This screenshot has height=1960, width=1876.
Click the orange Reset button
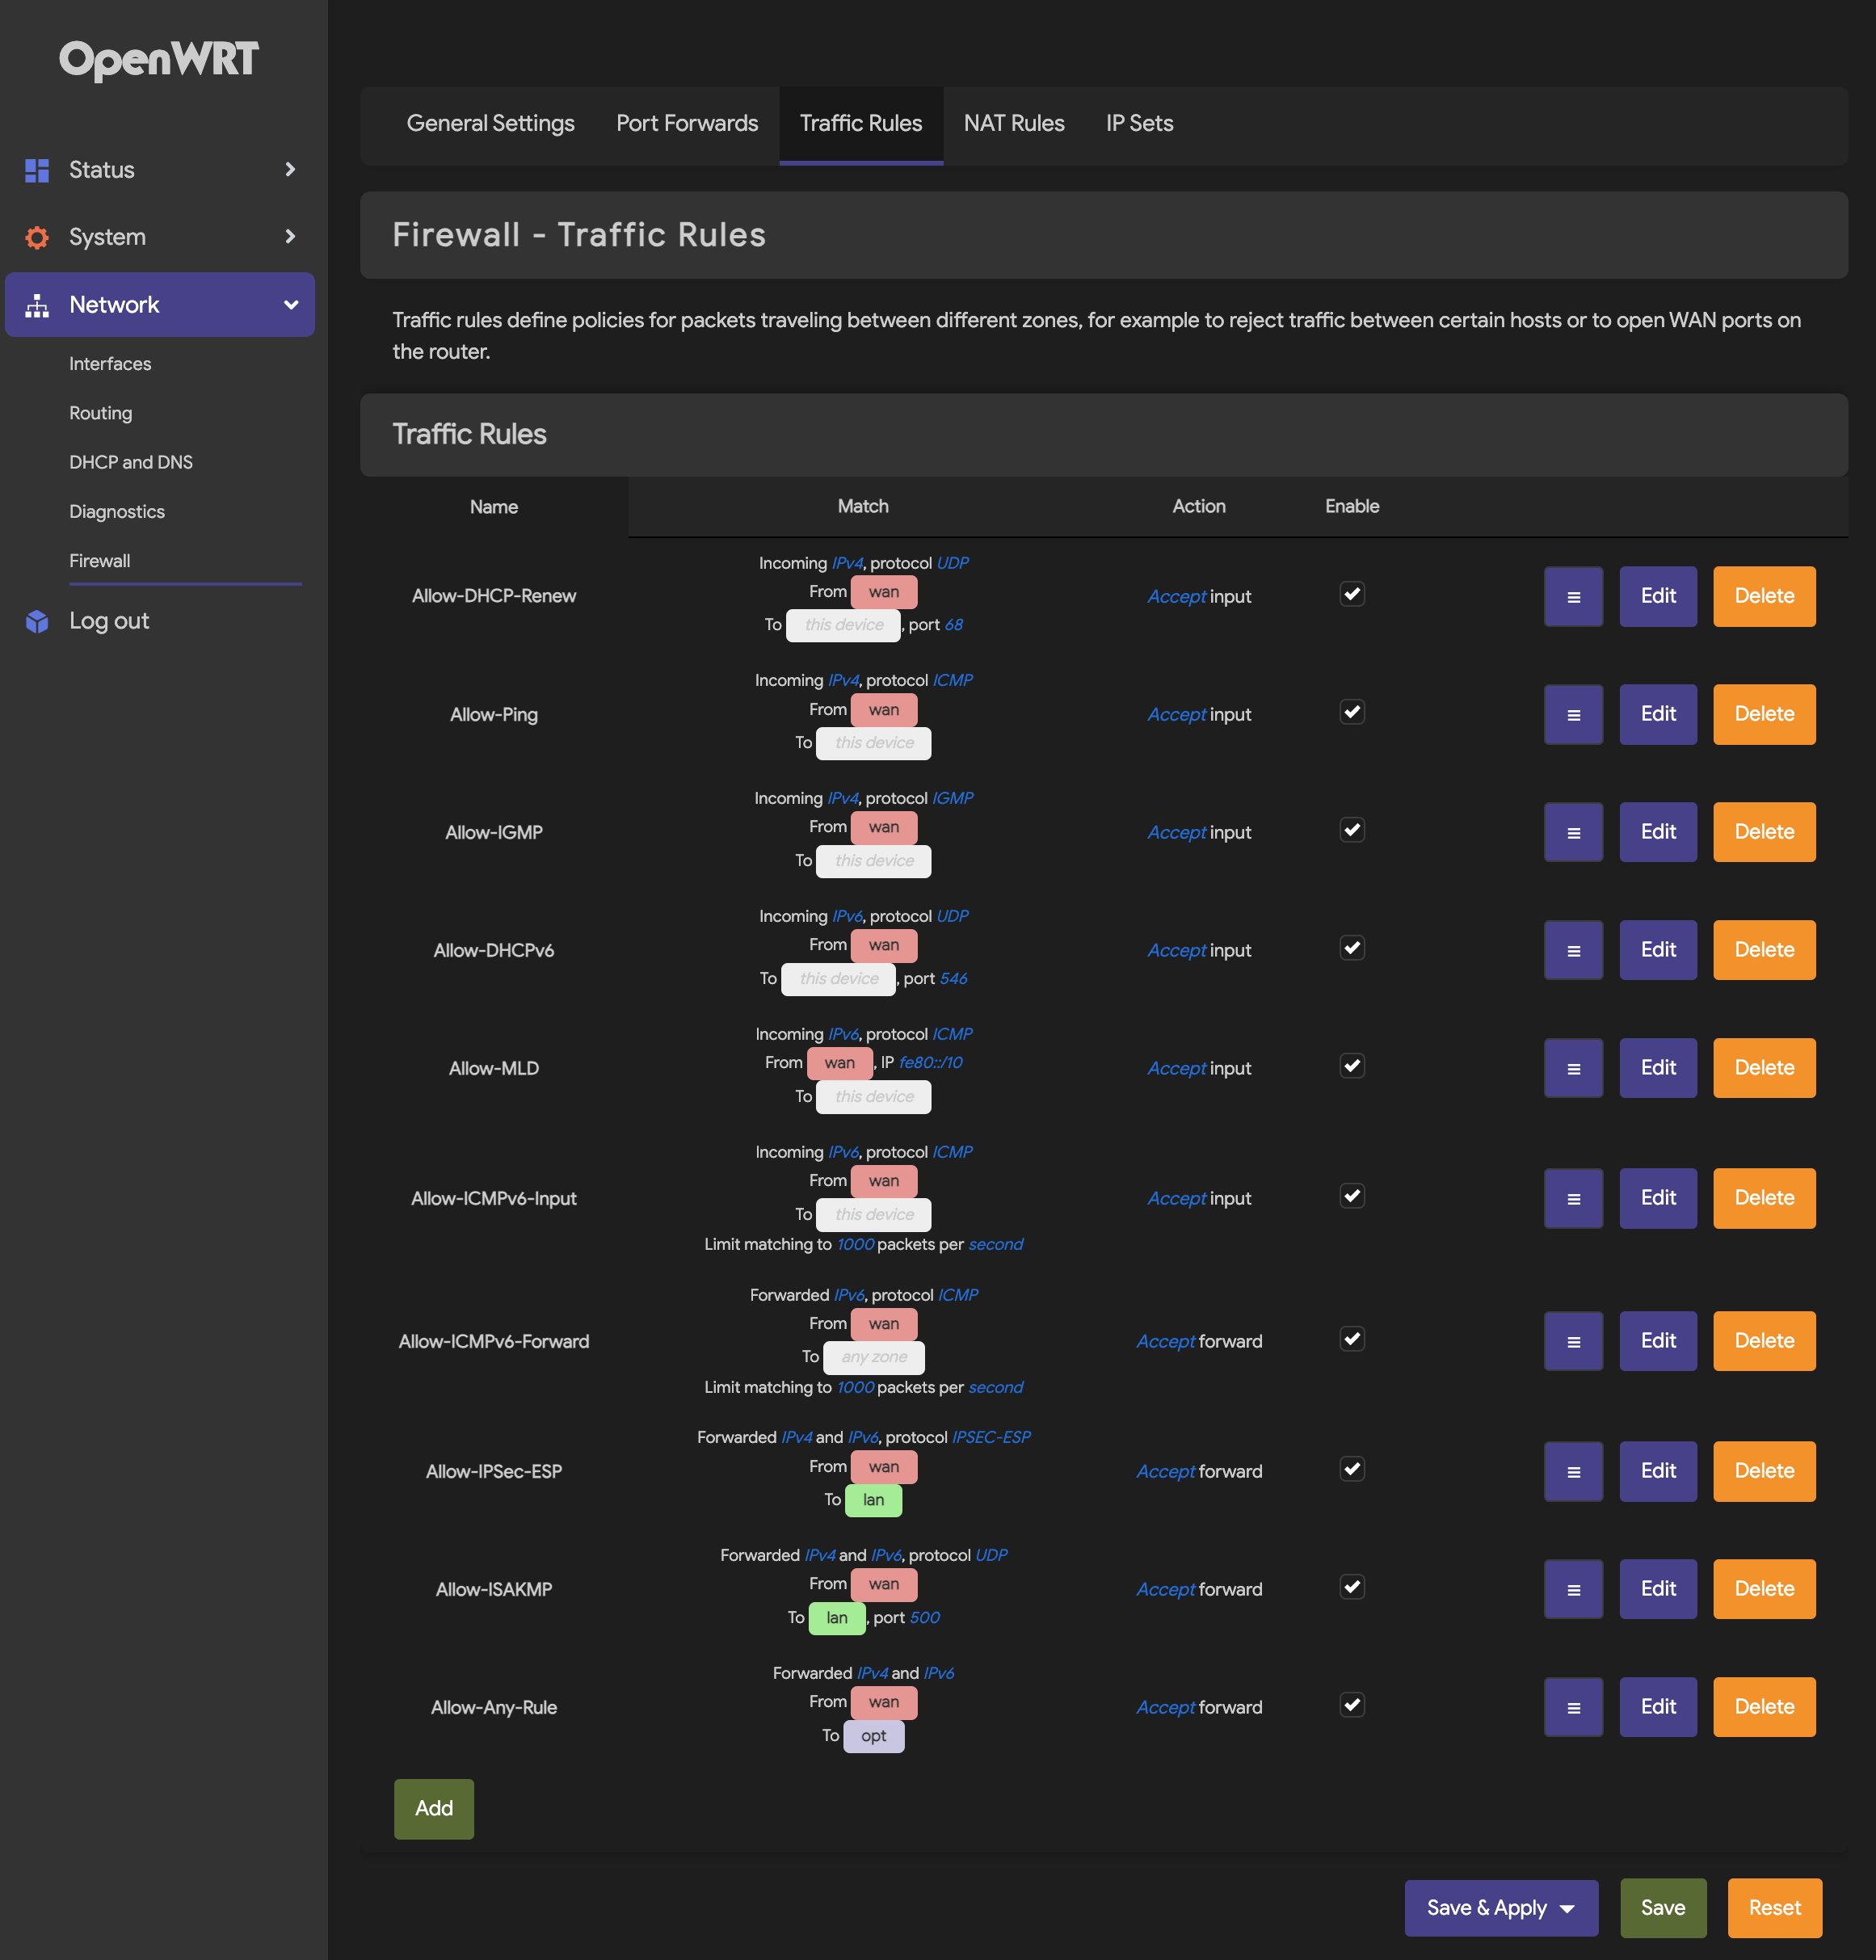[x=1775, y=1908]
